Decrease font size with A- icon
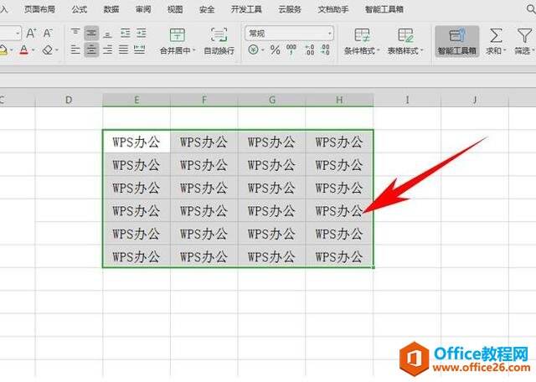 click(48, 34)
